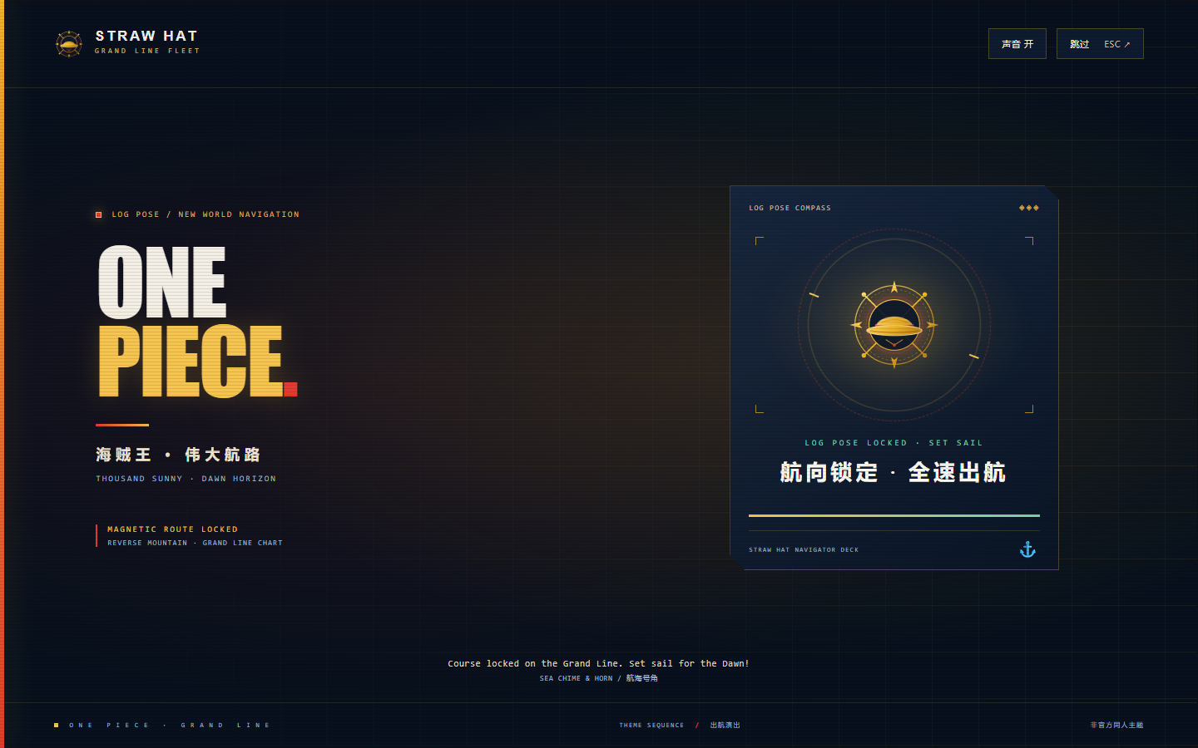This screenshot has width=1198, height=748.
Task: Click the 海贼王 · 伟大航路 subtitle
Action: click(178, 455)
